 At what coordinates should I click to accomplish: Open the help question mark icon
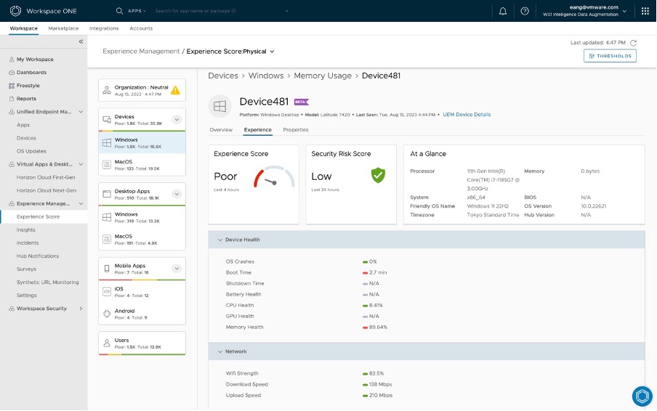525,11
